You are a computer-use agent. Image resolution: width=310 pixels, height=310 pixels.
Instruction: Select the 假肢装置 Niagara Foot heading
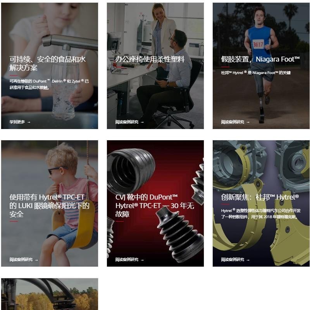[260, 59]
